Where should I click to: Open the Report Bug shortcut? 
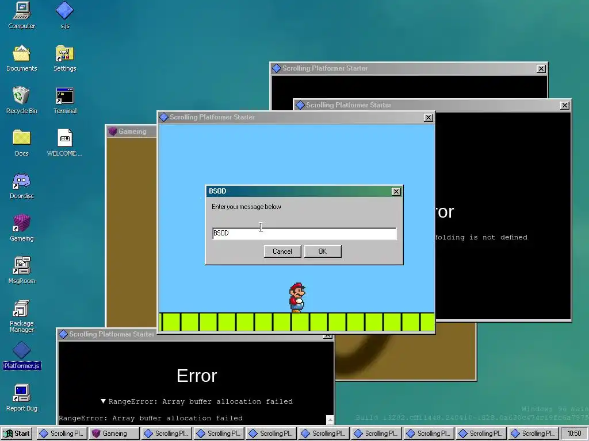click(21, 397)
